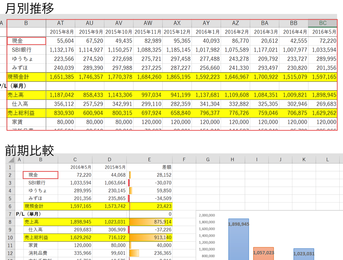The image size is (343, 260).
Task: Select column header AT in upper sheet
Action: pyautogui.click(x=60, y=23)
